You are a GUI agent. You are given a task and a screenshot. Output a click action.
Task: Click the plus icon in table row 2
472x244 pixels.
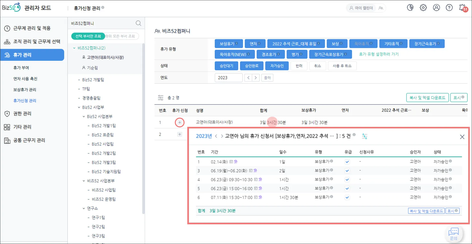pyautogui.click(x=180, y=134)
